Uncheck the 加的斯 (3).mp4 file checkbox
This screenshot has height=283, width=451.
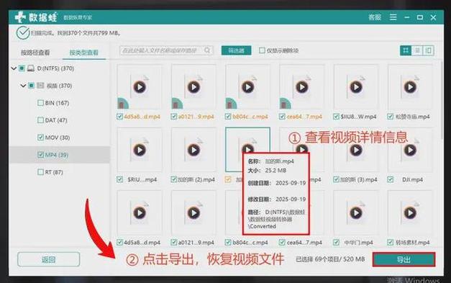tap(336, 179)
